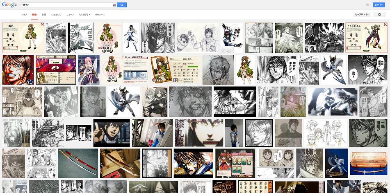Switch to the ウェブ tab
Image resolution: width=390 pixels, height=193 pixels.
[x=24, y=15]
